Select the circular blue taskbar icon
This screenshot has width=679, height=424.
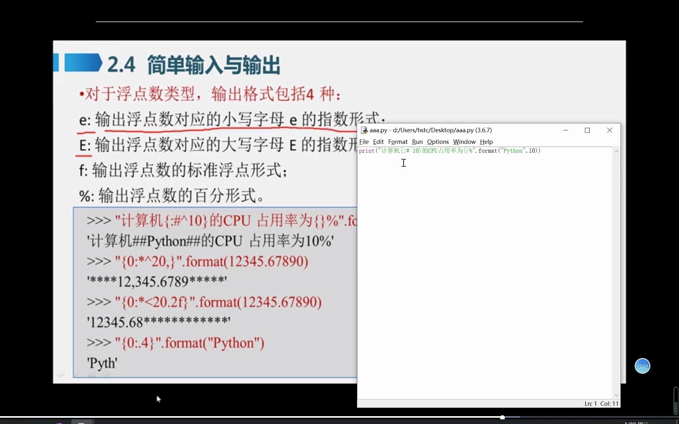pyautogui.click(x=642, y=365)
